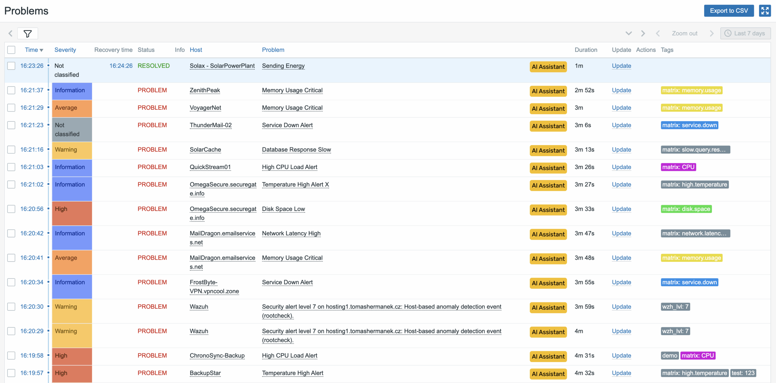
Task: Open the SolarCache host menu
Action: [x=205, y=150]
